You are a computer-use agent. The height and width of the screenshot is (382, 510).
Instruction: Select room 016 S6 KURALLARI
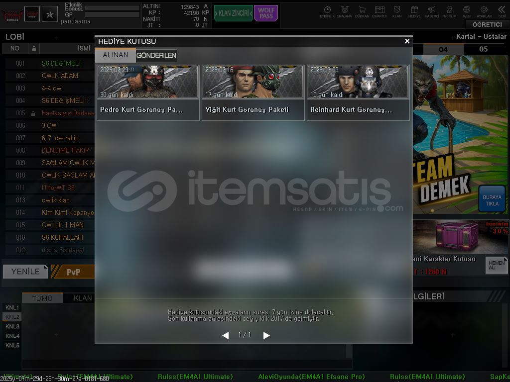point(50,237)
